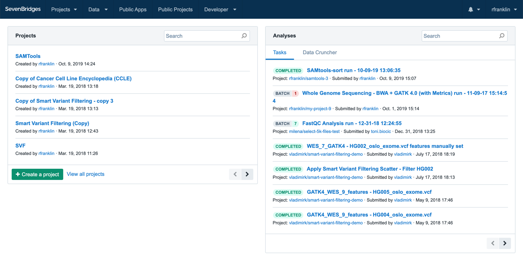Image resolution: width=523 pixels, height=258 pixels.
Task: Open Smart Variant Filtering (Copy) project
Action: click(52, 123)
